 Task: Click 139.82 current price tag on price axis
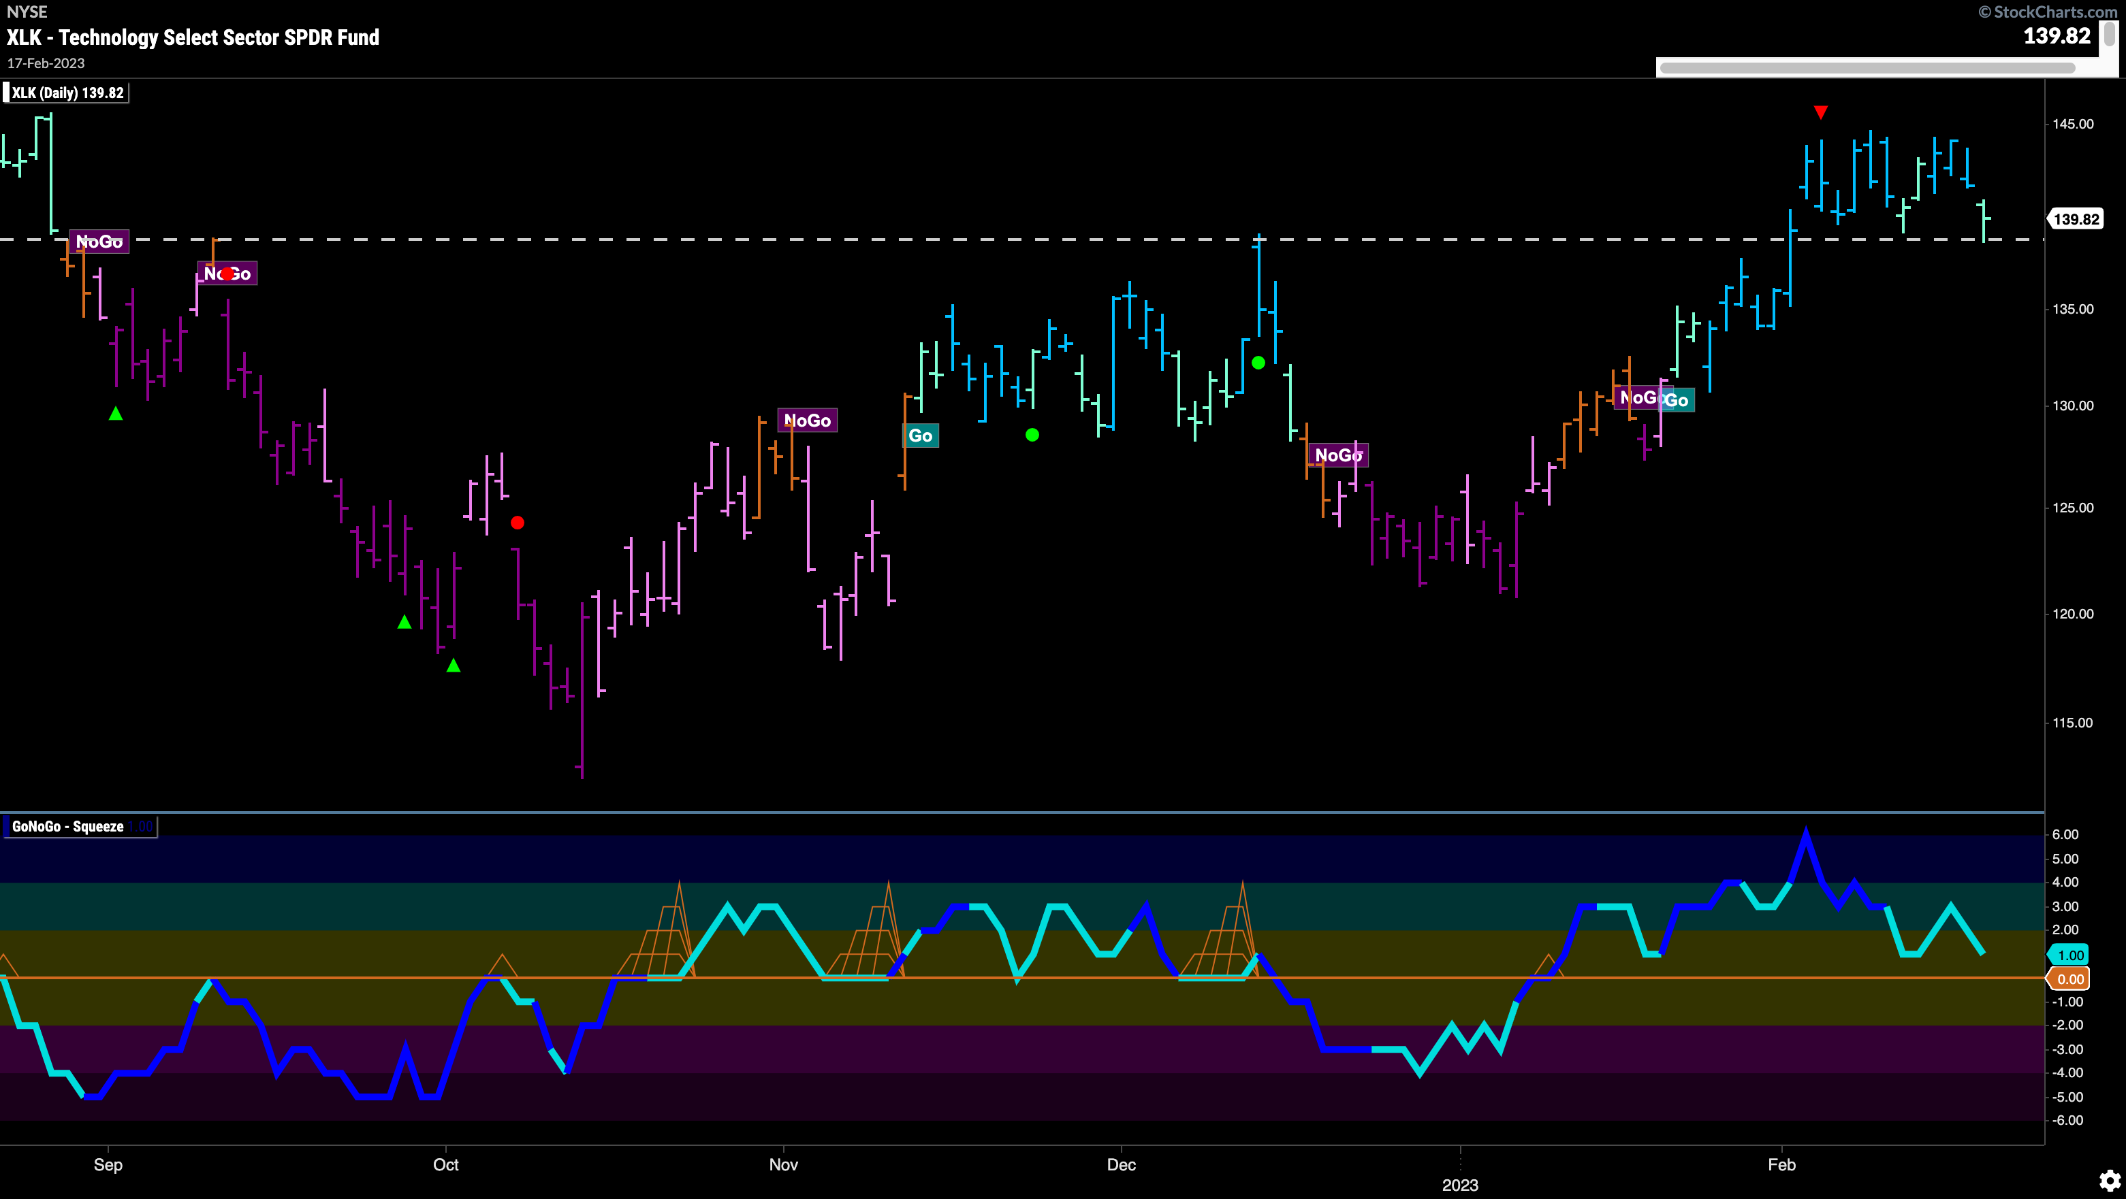[2075, 219]
